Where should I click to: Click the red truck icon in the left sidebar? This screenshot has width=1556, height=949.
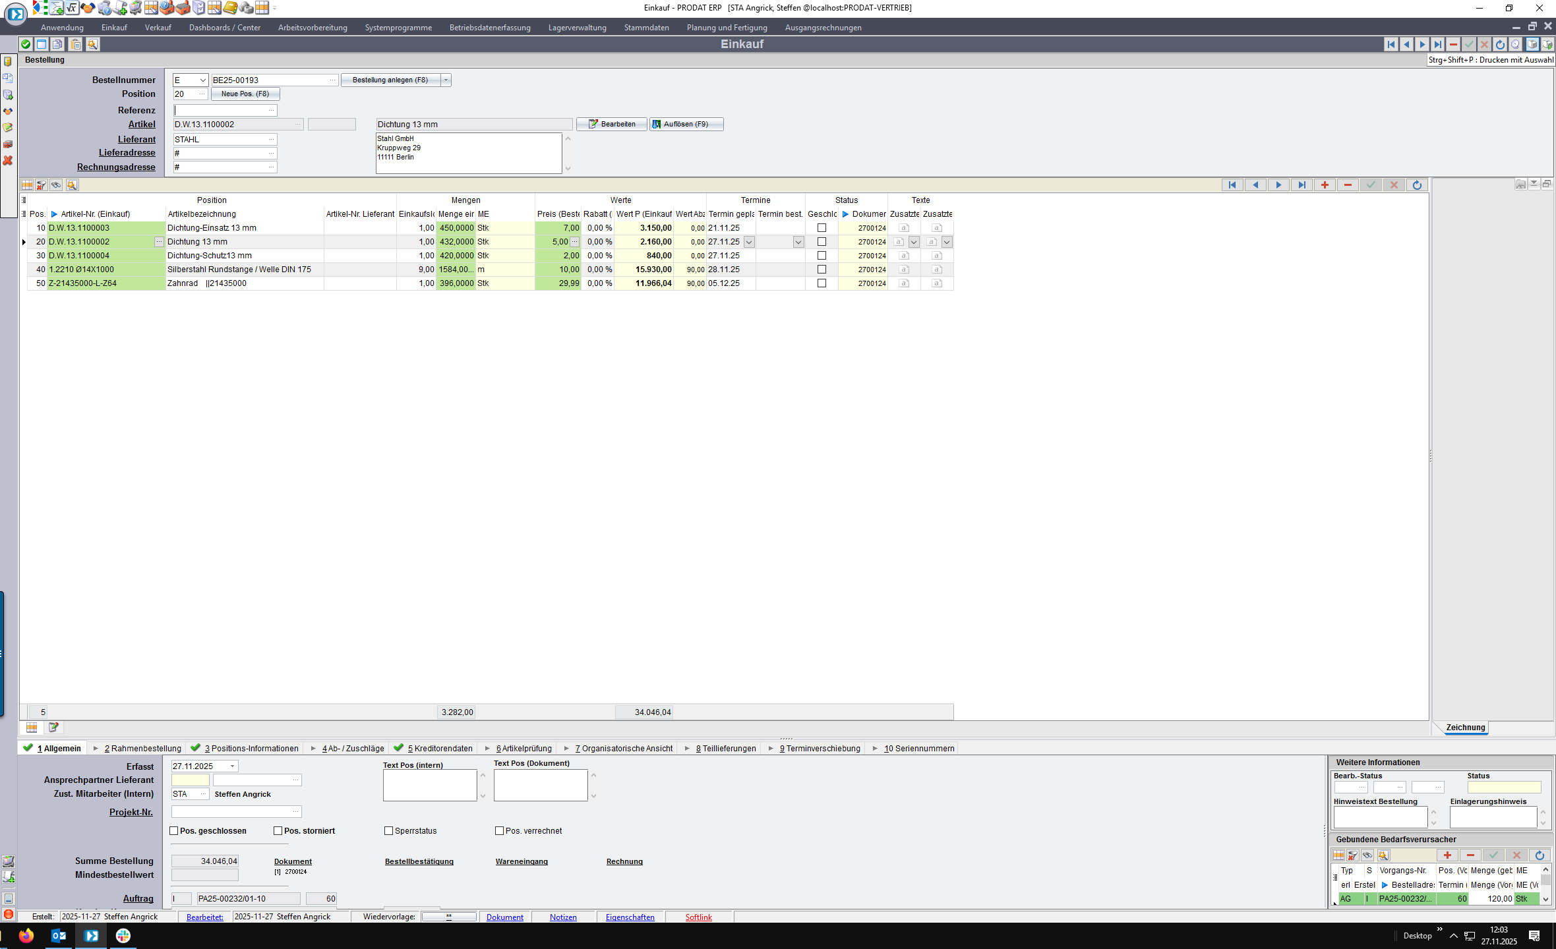coord(8,144)
